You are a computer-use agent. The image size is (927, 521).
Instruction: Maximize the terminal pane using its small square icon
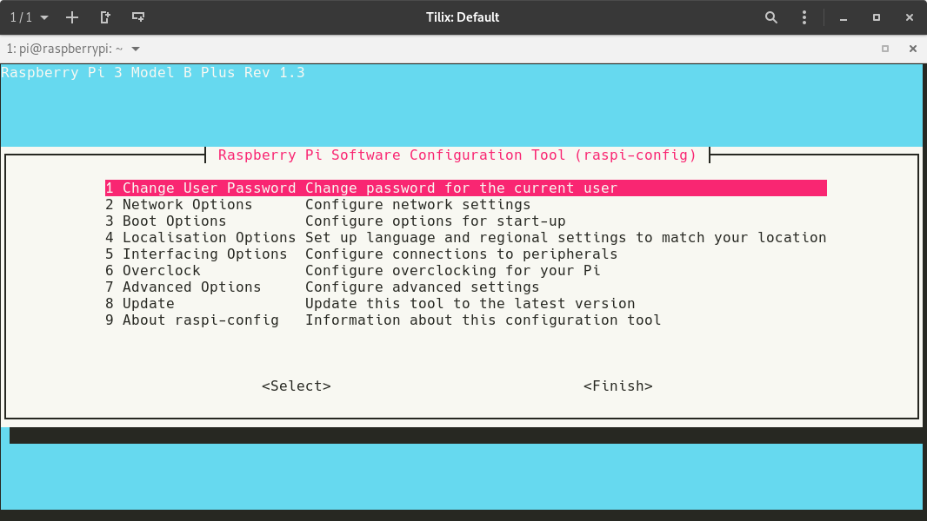885,49
